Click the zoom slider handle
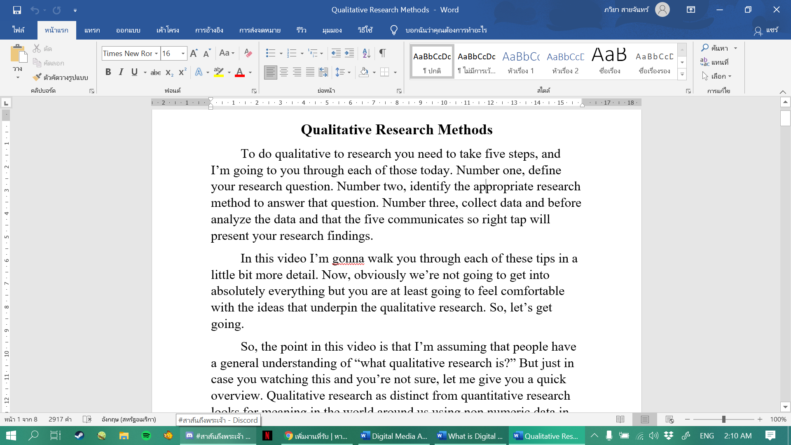Image resolution: width=791 pixels, height=445 pixels. tap(723, 419)
